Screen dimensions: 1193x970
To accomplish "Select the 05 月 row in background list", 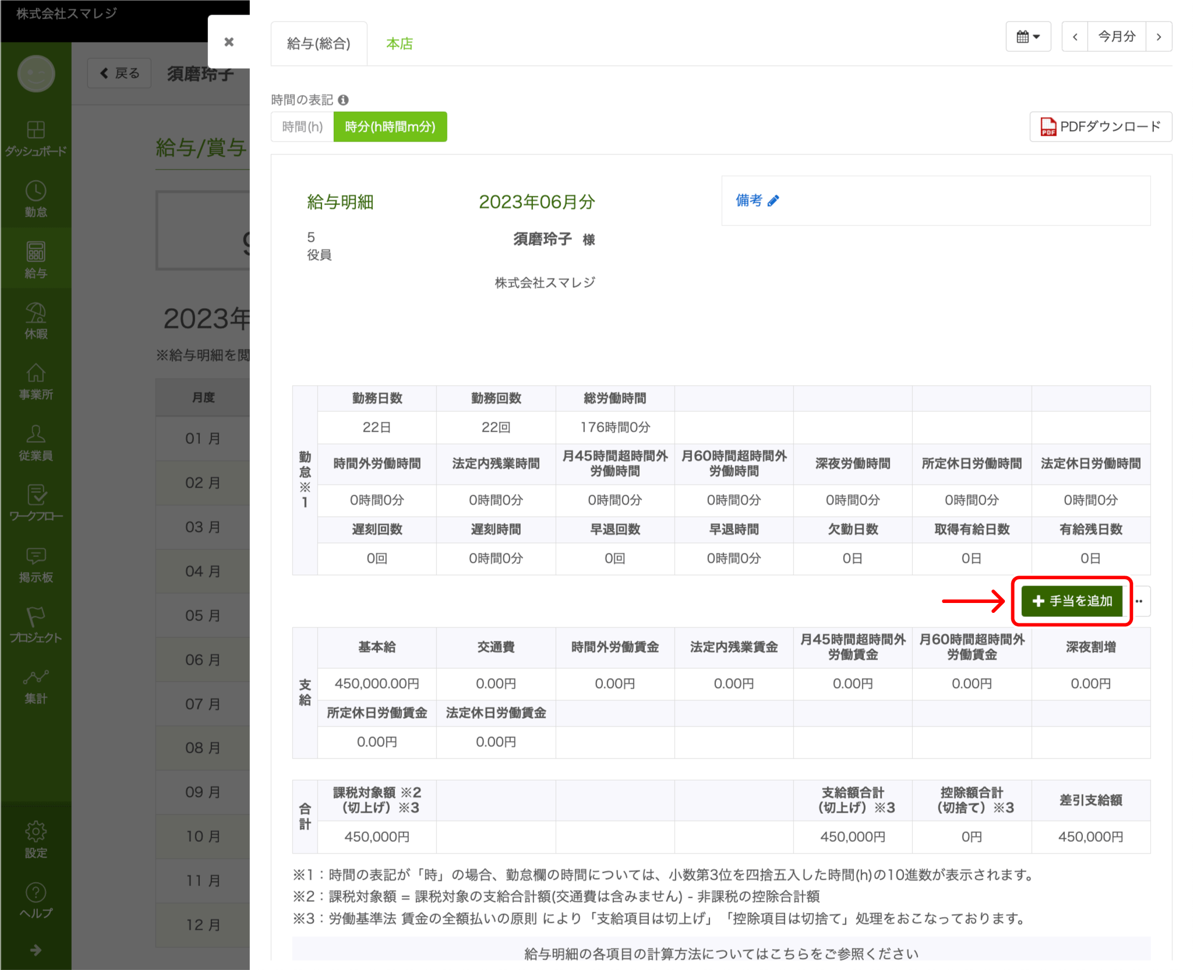I will 203,615.
